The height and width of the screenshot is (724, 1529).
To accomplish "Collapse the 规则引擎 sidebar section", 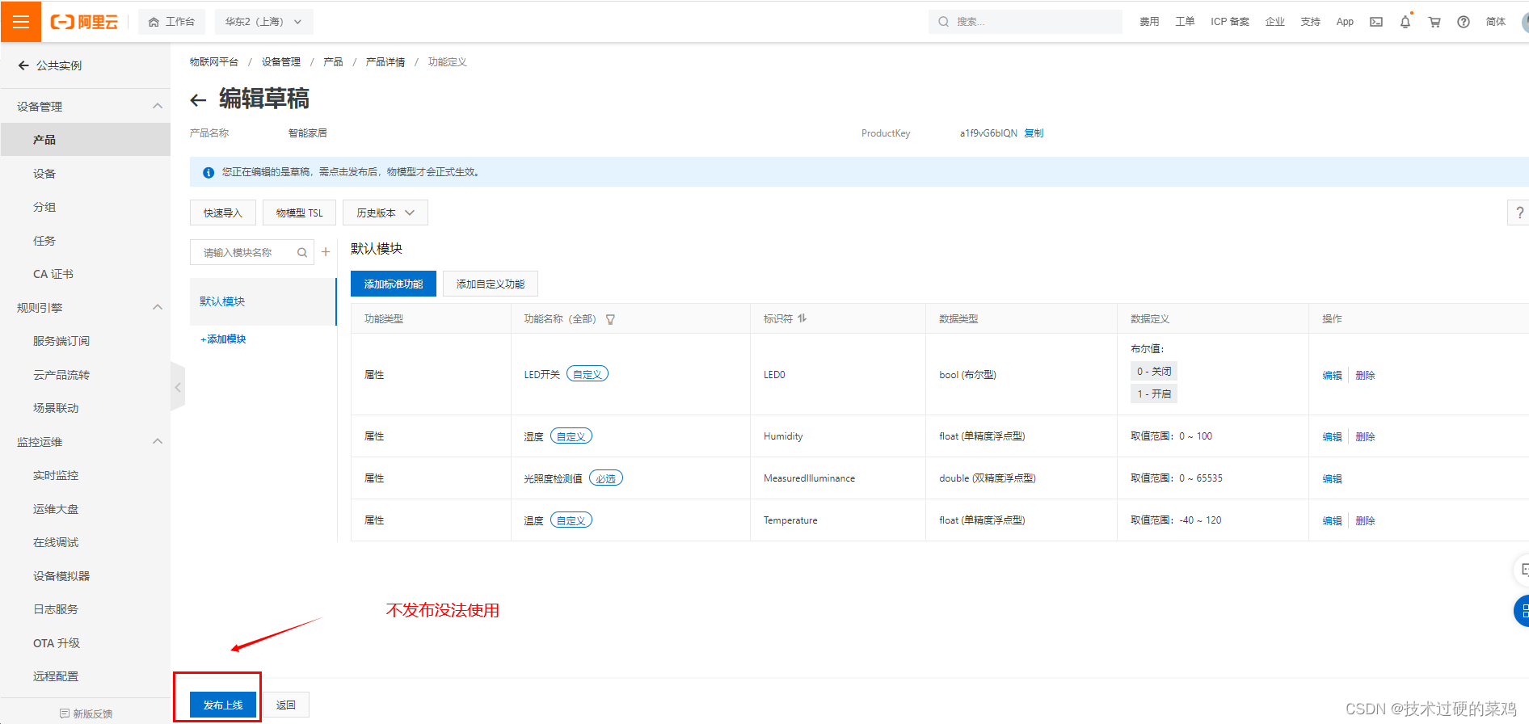I will click(x=158, y=307).
